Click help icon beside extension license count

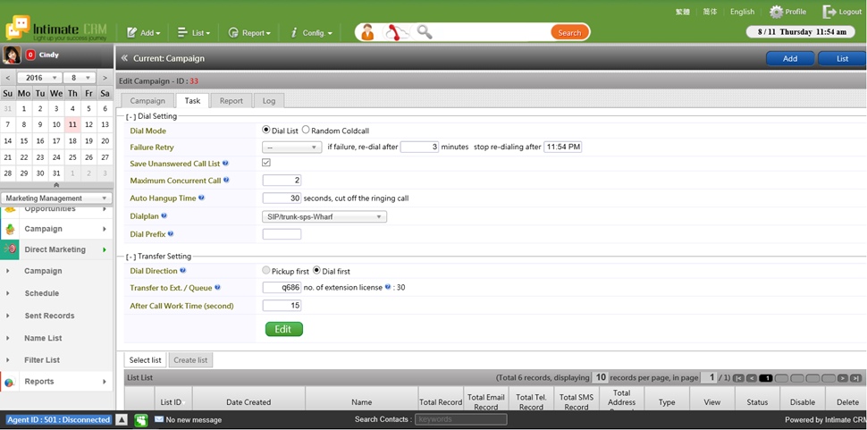coord(388,287)
